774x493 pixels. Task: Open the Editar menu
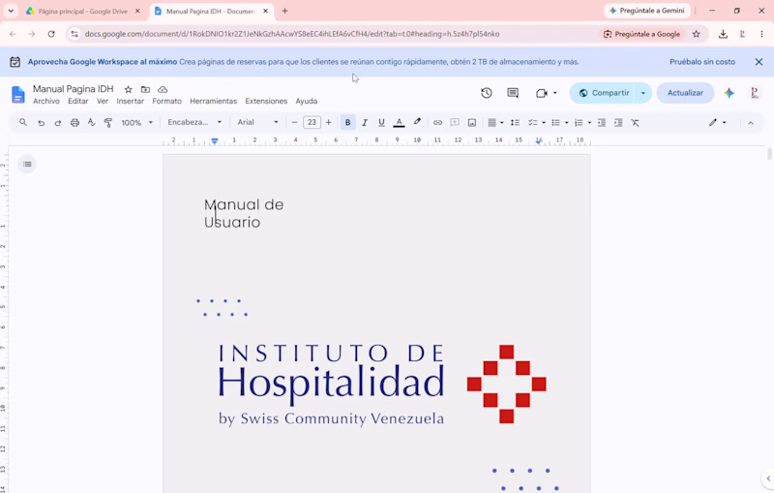78,102
